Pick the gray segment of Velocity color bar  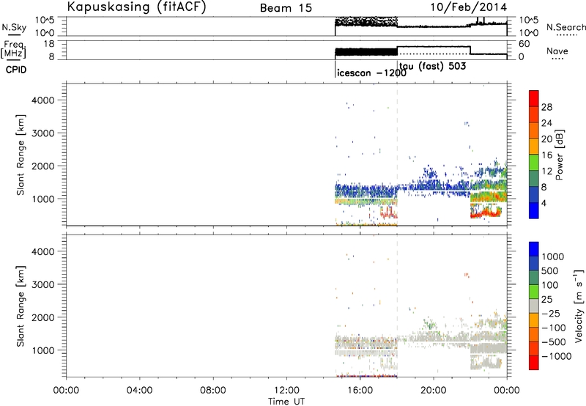pos(534,306)
